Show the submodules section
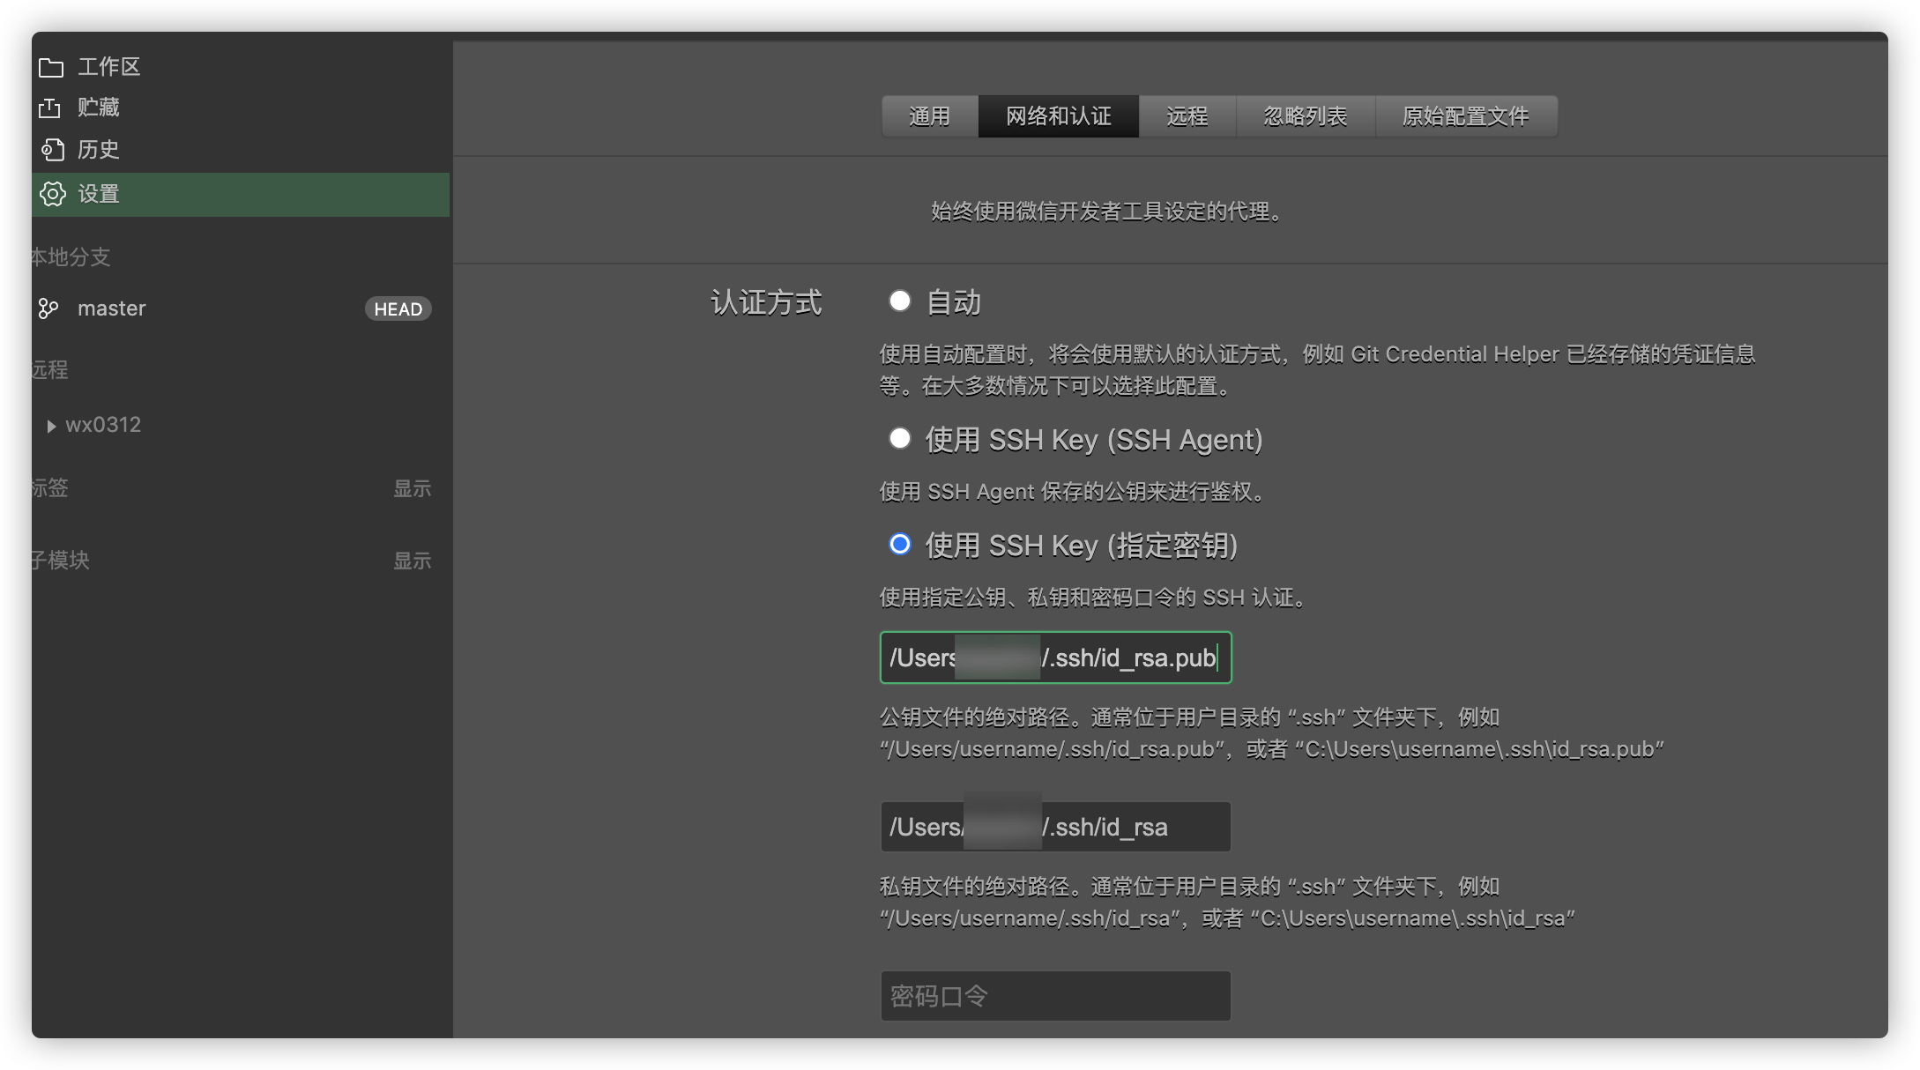The width and height of the screenshot is (1920, 1070). click(x=412, y=561)
